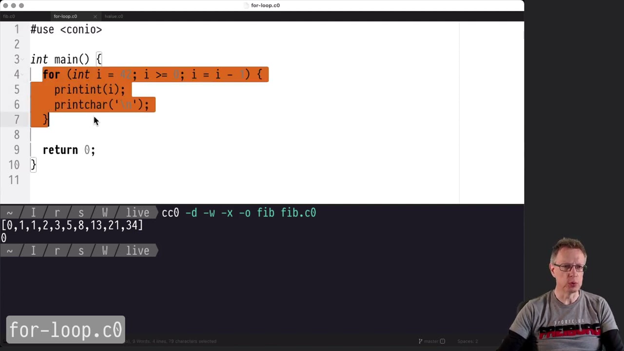Click the git branch icon beside master
Screen dimensions: 624x351
[420, 341]
